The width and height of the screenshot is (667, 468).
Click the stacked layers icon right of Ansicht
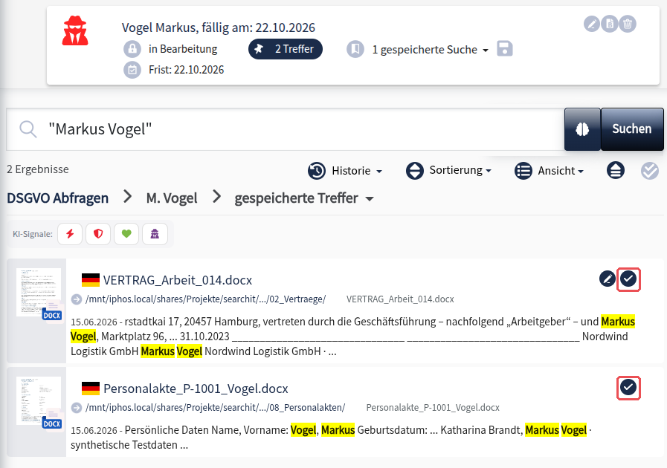pos(616,170)
